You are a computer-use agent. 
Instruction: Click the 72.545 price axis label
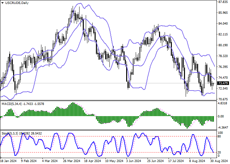[223, 89]
